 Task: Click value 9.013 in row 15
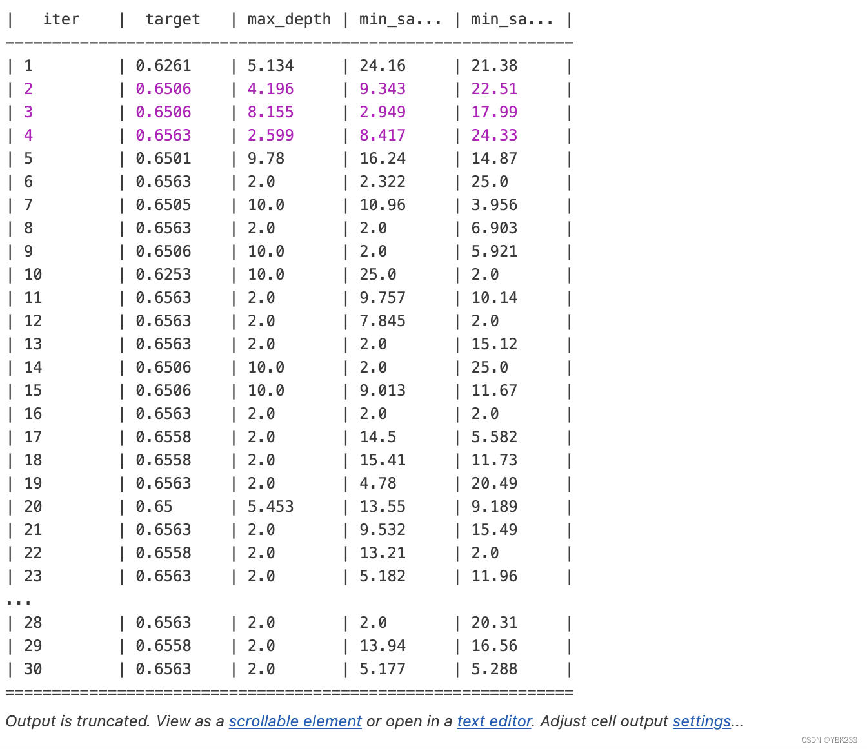(383, 391)
